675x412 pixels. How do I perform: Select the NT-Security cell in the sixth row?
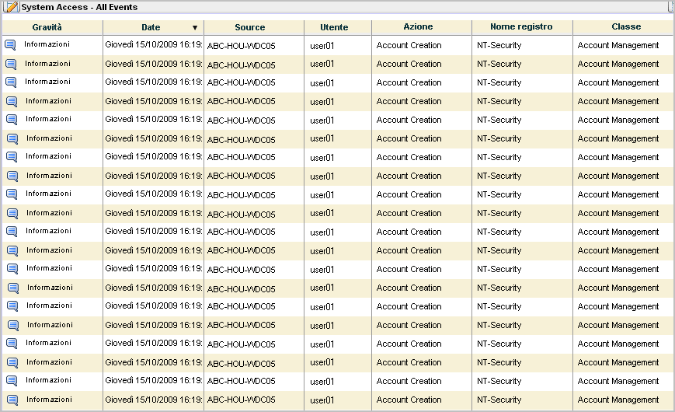pos(499,138)
